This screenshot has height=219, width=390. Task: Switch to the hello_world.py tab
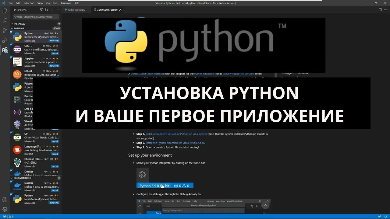click(77, 10)
